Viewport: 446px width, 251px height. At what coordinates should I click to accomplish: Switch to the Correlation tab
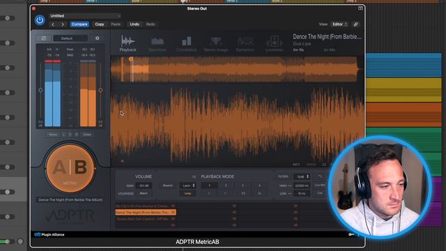pos(187,44)
